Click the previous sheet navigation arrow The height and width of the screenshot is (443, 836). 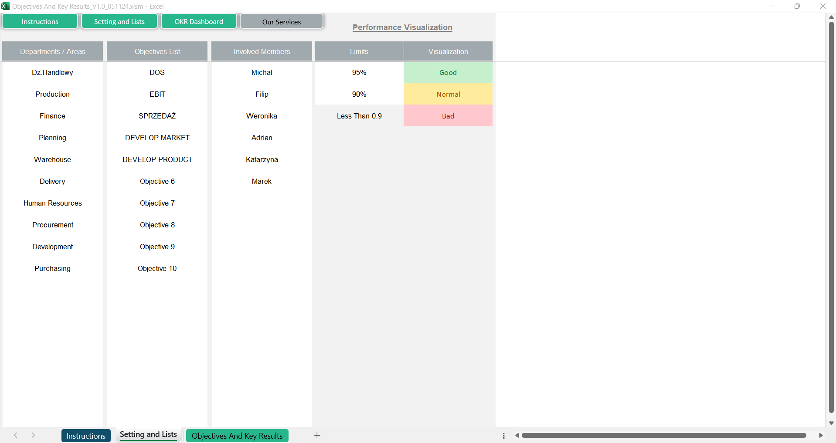tap(16, 435)
